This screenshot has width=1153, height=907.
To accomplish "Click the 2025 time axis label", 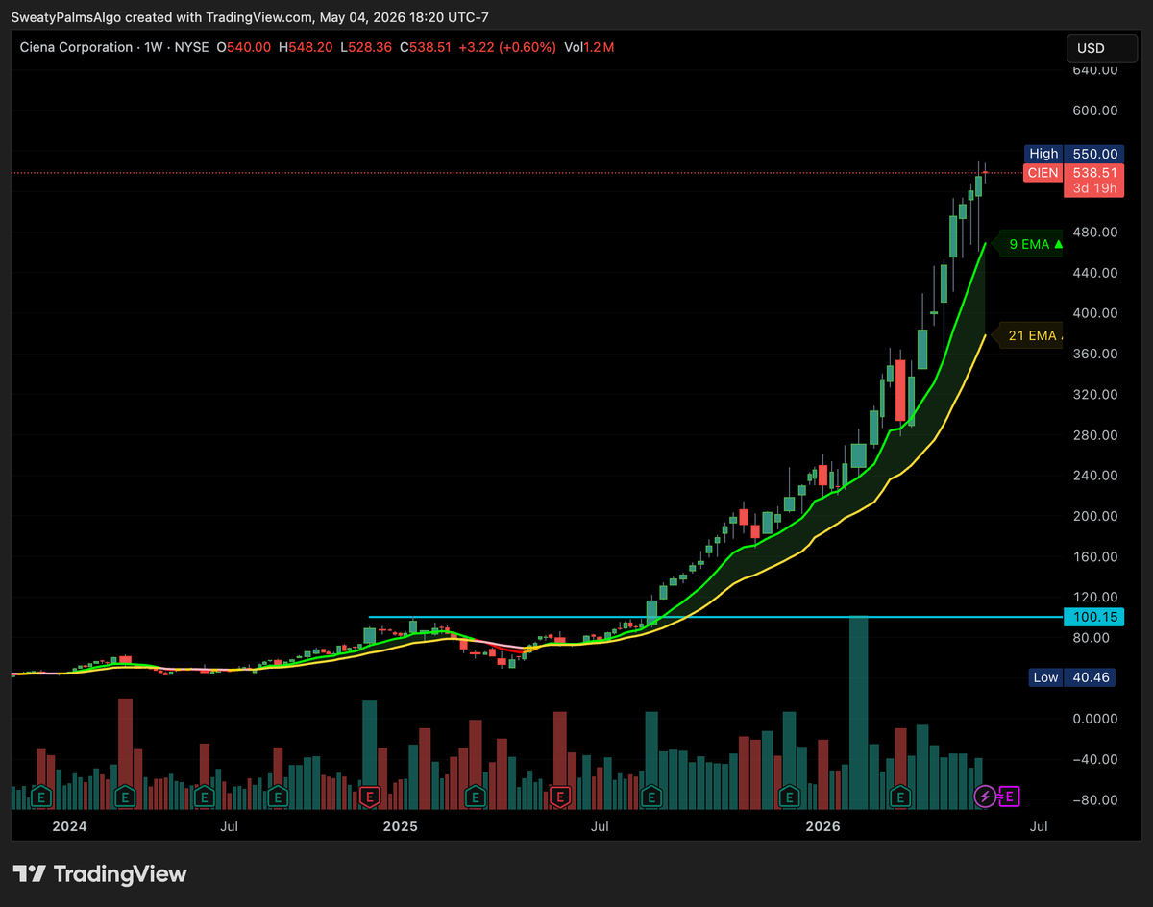I will coord(399,826).
